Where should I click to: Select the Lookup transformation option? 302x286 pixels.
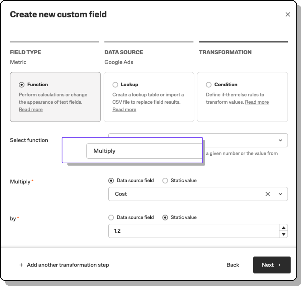coord(115,85)
